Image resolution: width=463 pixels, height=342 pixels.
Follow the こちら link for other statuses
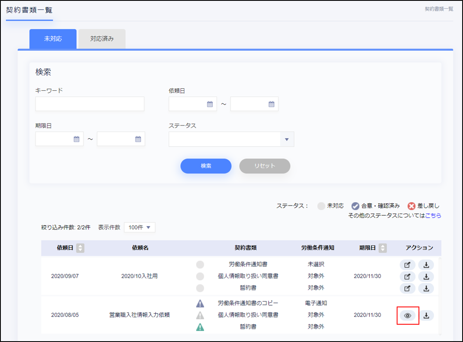433,215
